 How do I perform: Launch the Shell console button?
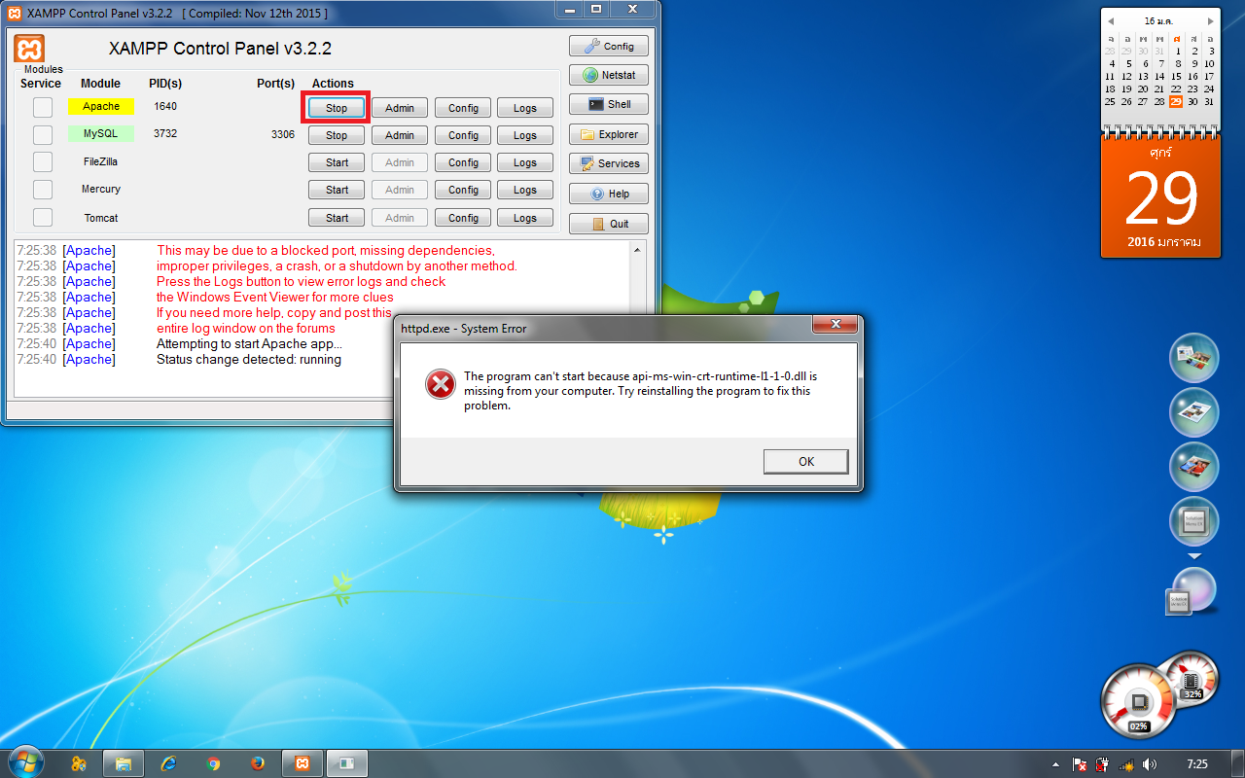[609, 104]
